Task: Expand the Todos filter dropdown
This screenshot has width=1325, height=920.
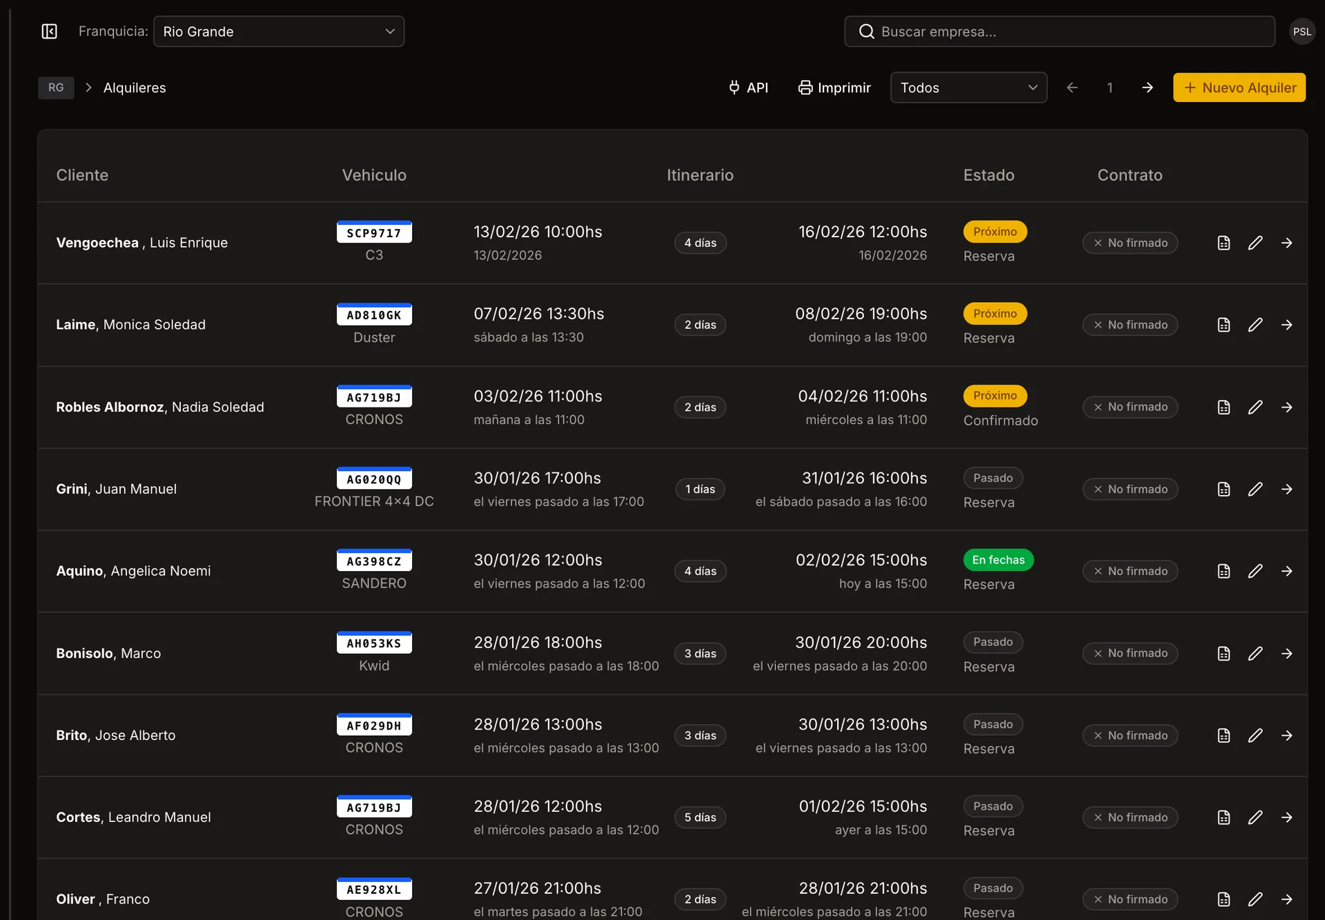Action: pyautogui.click(x=968, y=88)
